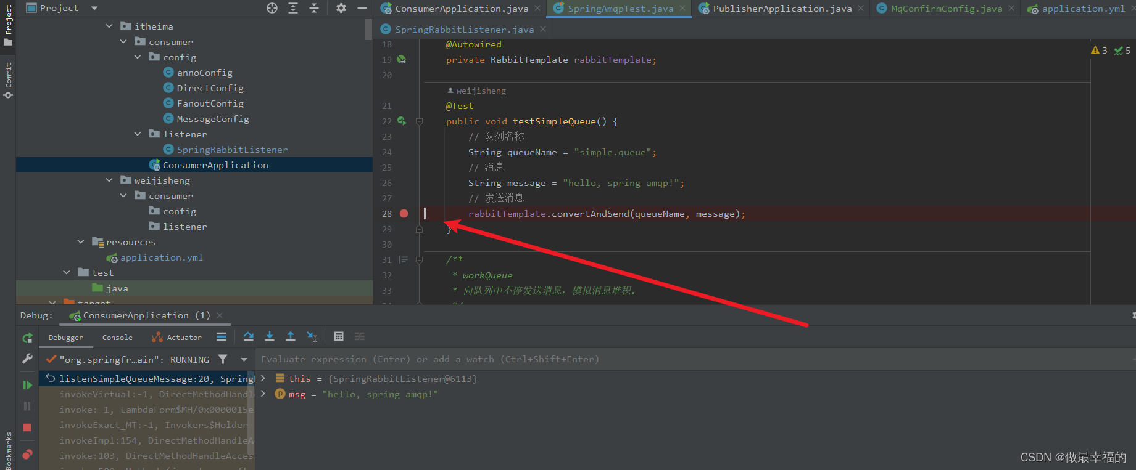Collapse the itheima consumer package
Screen dimensions: 1136x470
click(123, 41)
